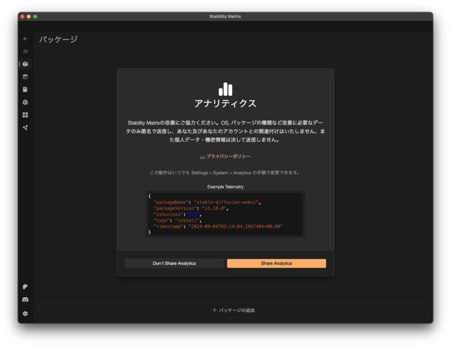Click the アナリティクス dialog title
This screenshot has height=347, width=451.
pyautogui.click(x=225, y=104)
